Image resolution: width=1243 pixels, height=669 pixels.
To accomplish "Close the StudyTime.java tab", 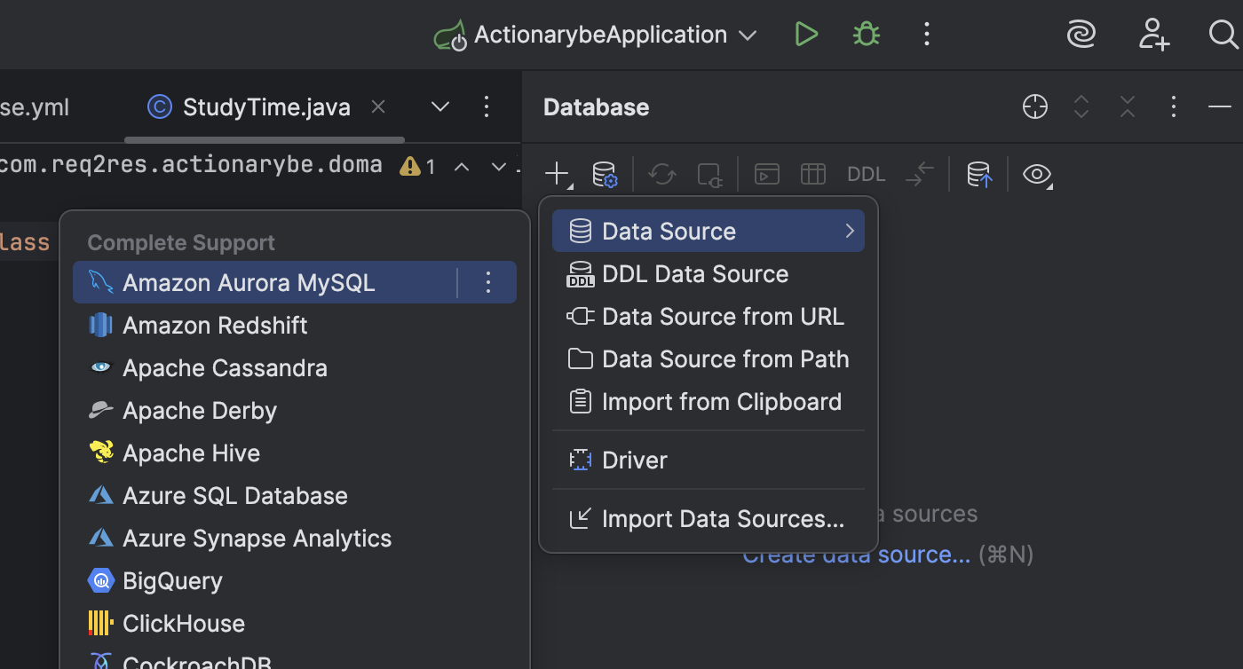I will pos(377,106).
